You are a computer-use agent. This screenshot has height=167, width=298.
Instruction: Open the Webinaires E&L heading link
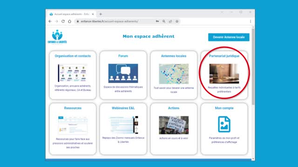coord(123,108)
